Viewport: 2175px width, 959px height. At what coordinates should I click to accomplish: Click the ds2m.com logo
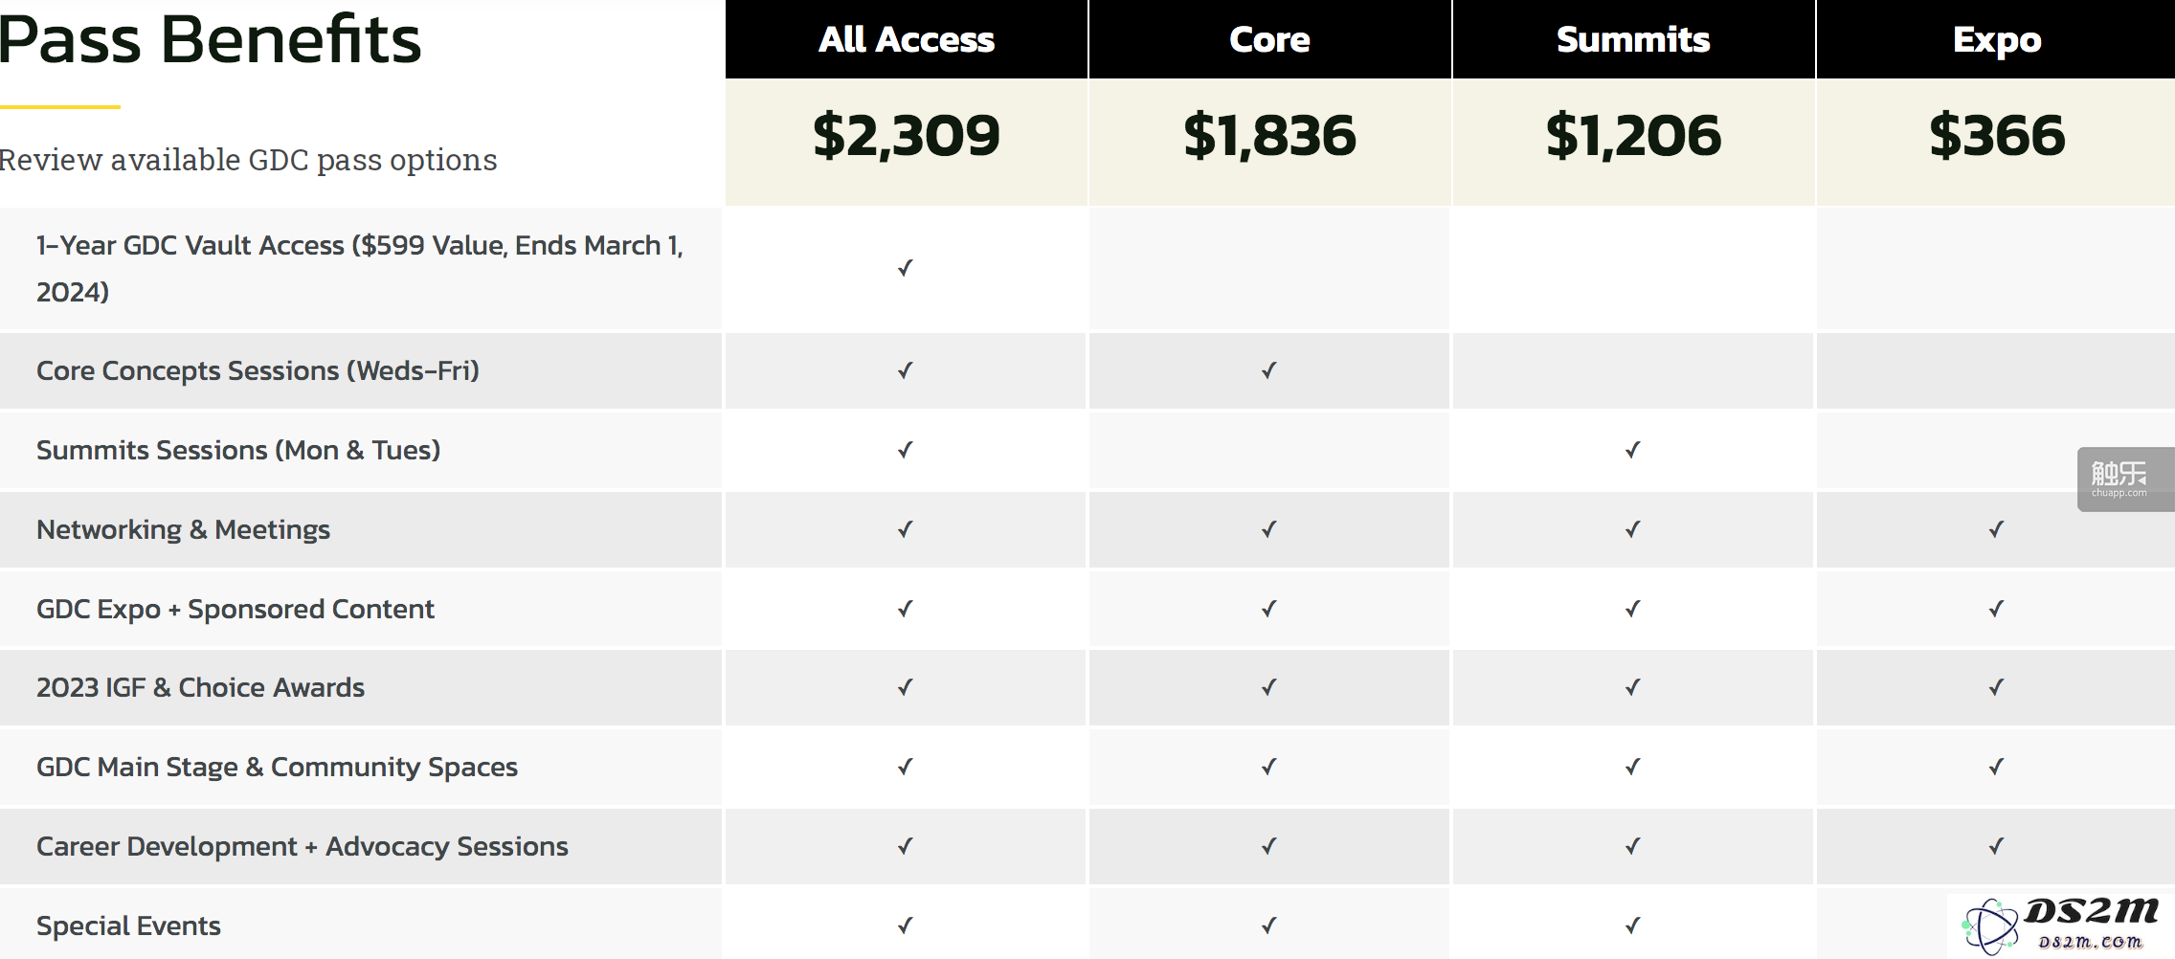[2060, 926]
